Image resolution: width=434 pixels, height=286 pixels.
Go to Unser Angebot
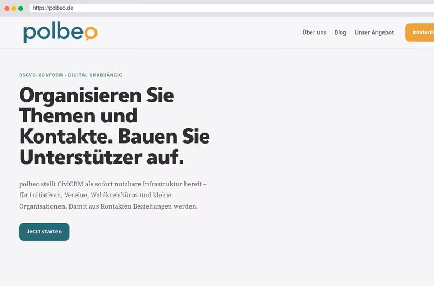coord(374,32)
